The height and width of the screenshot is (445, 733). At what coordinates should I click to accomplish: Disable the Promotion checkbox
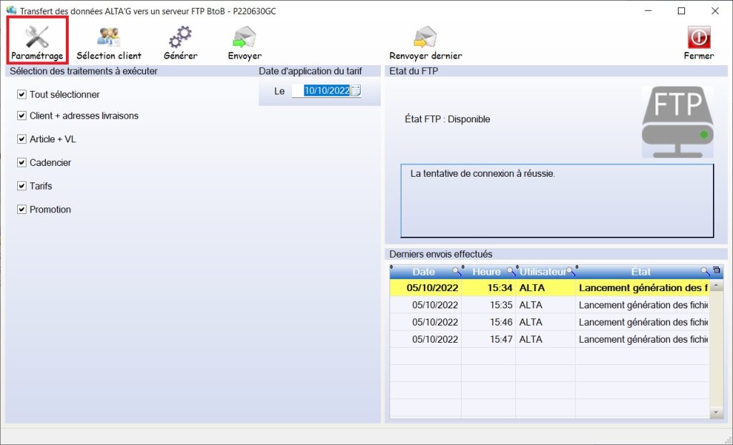click(22, 210)
